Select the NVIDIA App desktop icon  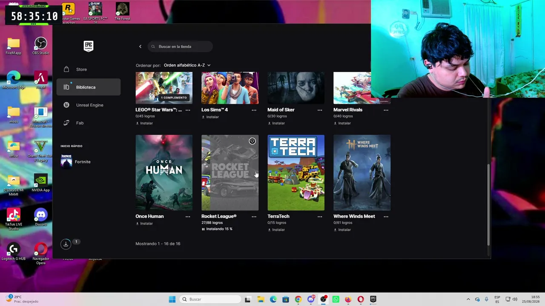pos(40,184)
